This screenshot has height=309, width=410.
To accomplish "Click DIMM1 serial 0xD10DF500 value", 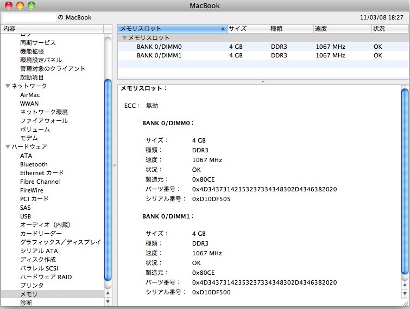I will (211, 292).
